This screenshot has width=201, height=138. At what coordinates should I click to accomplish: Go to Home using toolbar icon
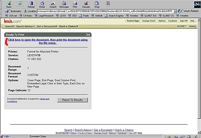pyautogui.click(x=42, y=4)
